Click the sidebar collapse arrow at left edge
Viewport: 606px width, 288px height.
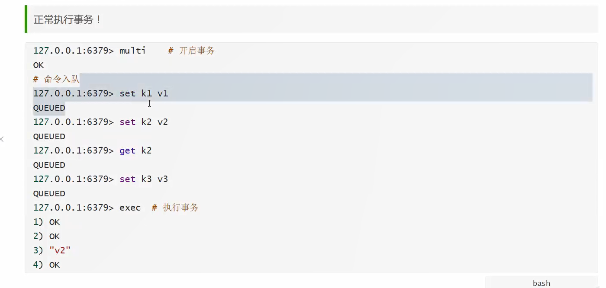(x=2, y=139)
